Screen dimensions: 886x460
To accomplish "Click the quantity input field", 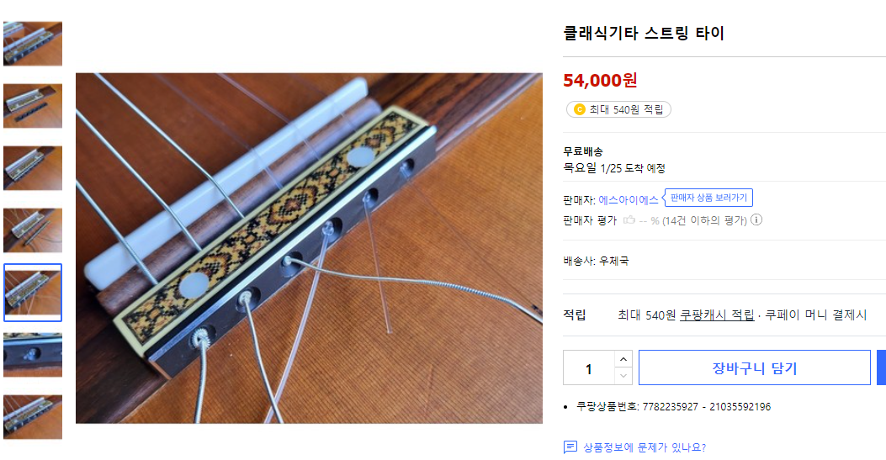I will pos(589,368).
